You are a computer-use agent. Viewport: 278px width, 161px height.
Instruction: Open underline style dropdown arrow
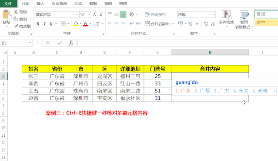(56, 24)
